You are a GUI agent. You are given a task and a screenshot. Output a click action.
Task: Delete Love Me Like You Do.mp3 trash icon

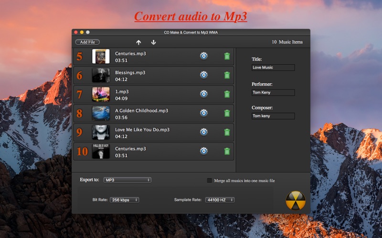click(227, 132)
